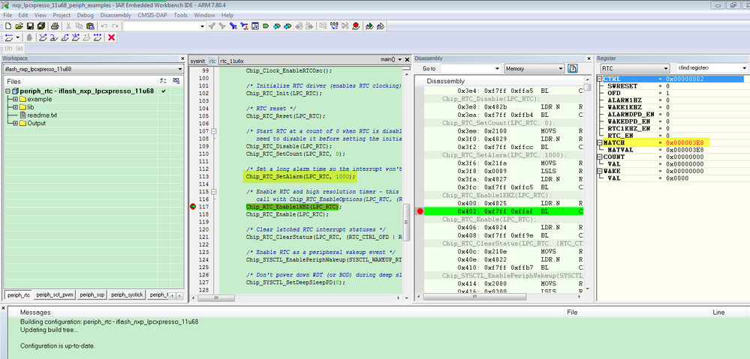This screenshot has height=359, width=750.
Task: Click the Save file toolbar icon
Action: pos(31,26)
